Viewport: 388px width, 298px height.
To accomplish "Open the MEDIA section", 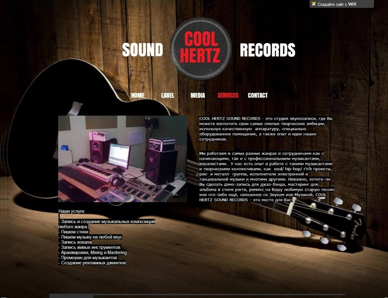I will coord(198,95).
